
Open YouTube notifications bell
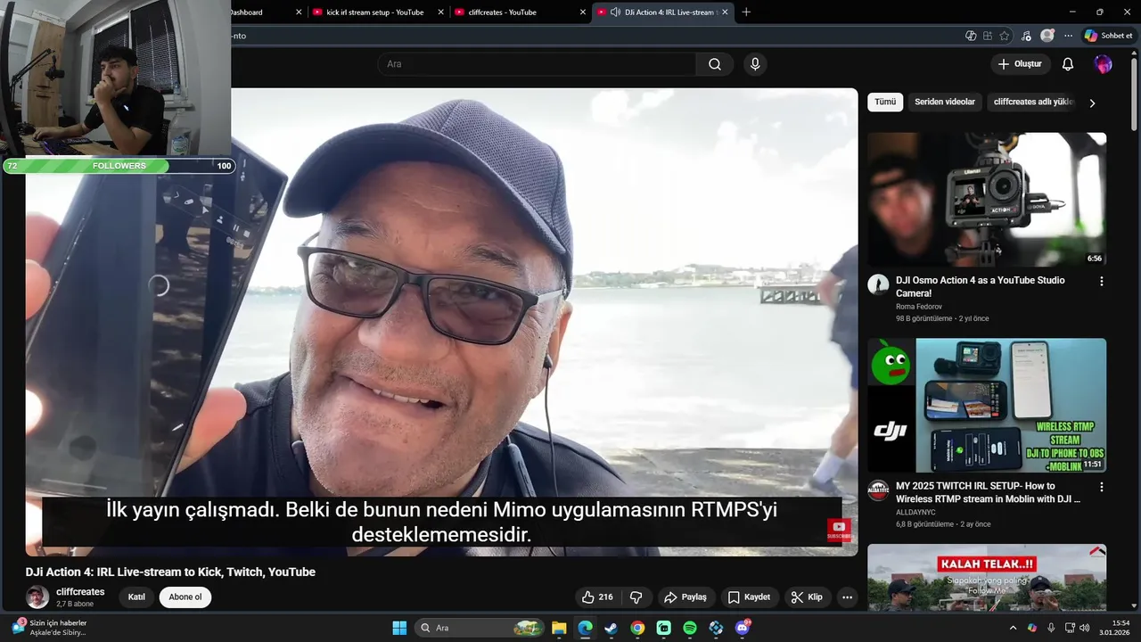click(1068, 64)
